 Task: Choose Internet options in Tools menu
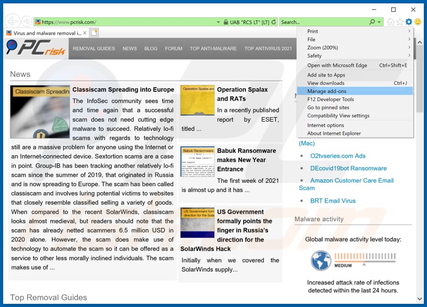325,125
